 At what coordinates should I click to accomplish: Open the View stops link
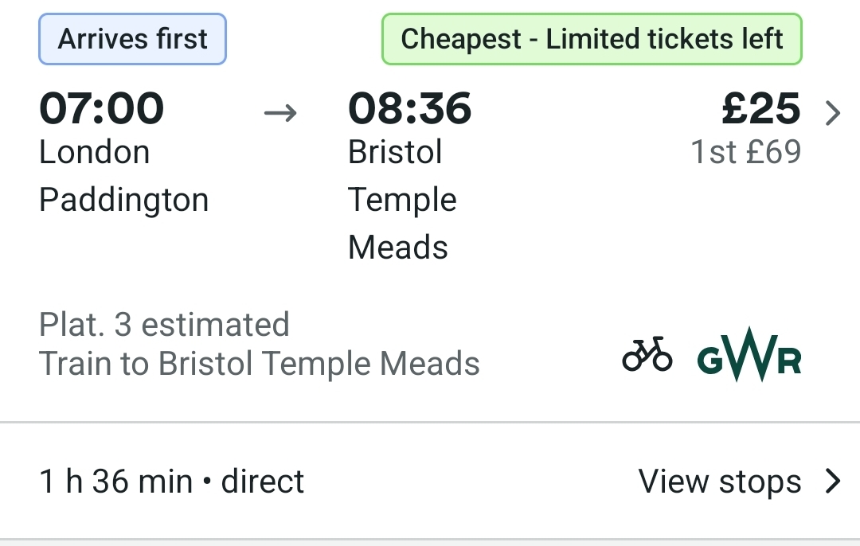pos(720,482)
